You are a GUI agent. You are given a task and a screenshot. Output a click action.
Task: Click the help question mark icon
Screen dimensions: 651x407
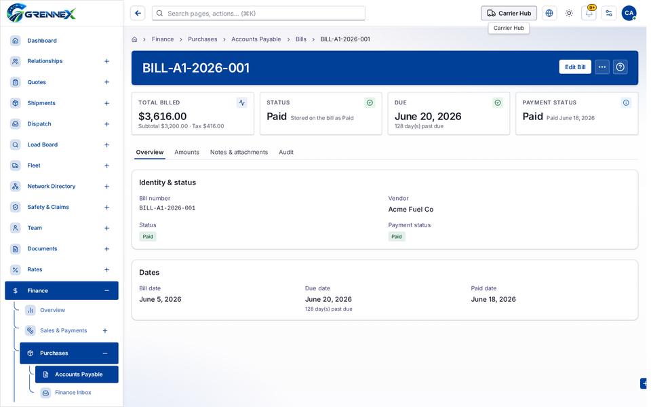(x=620, y=67)
